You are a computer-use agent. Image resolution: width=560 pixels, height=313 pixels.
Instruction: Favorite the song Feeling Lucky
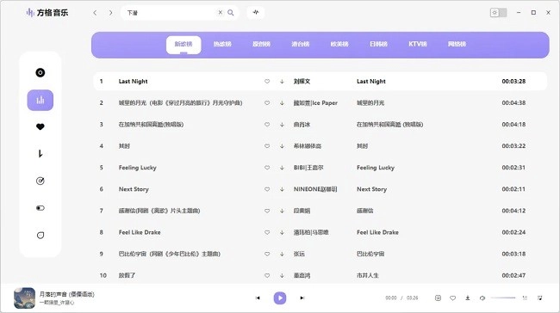coord(267,168)
